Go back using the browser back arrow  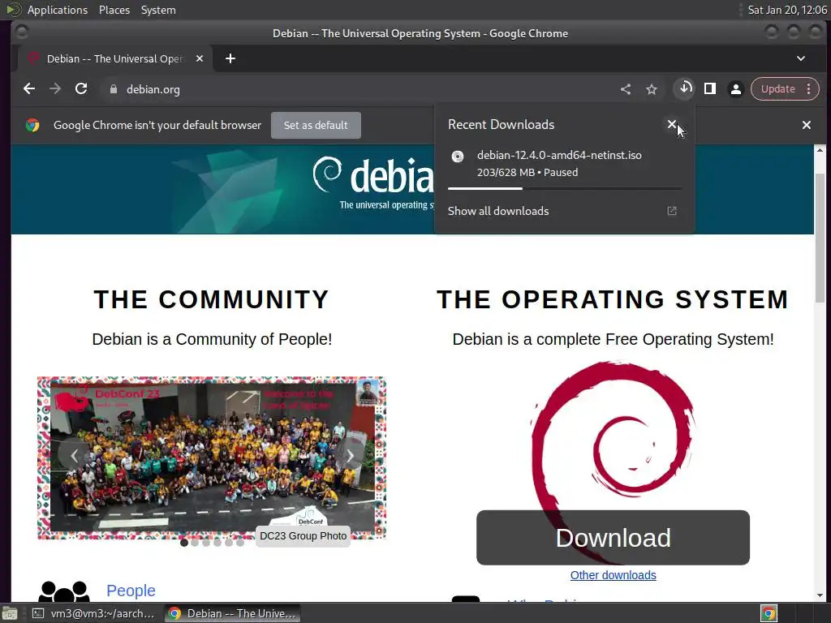pyautogui.click(x=29, y=89)
